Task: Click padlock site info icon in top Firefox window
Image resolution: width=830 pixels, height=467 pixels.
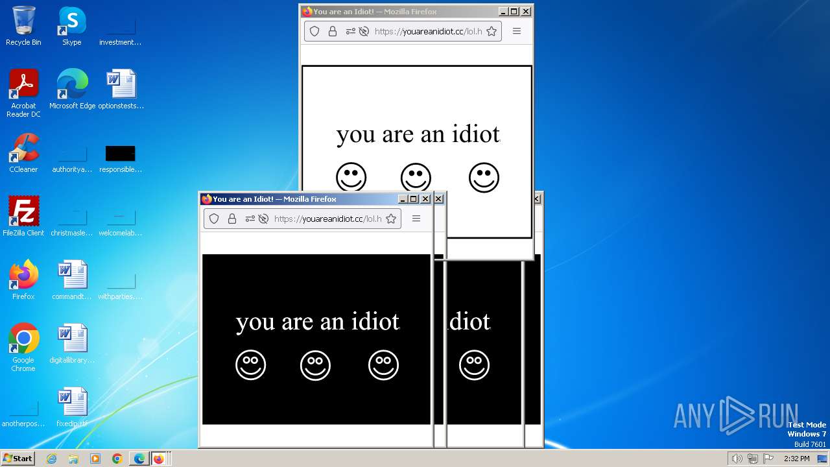Action: coord(333,31)
